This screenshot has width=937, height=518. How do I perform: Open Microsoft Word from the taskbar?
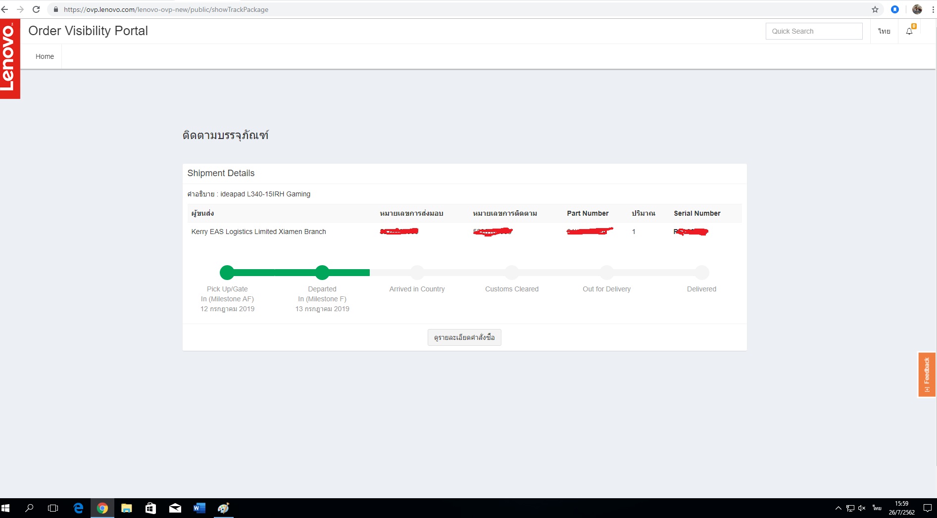click(199, 508)
